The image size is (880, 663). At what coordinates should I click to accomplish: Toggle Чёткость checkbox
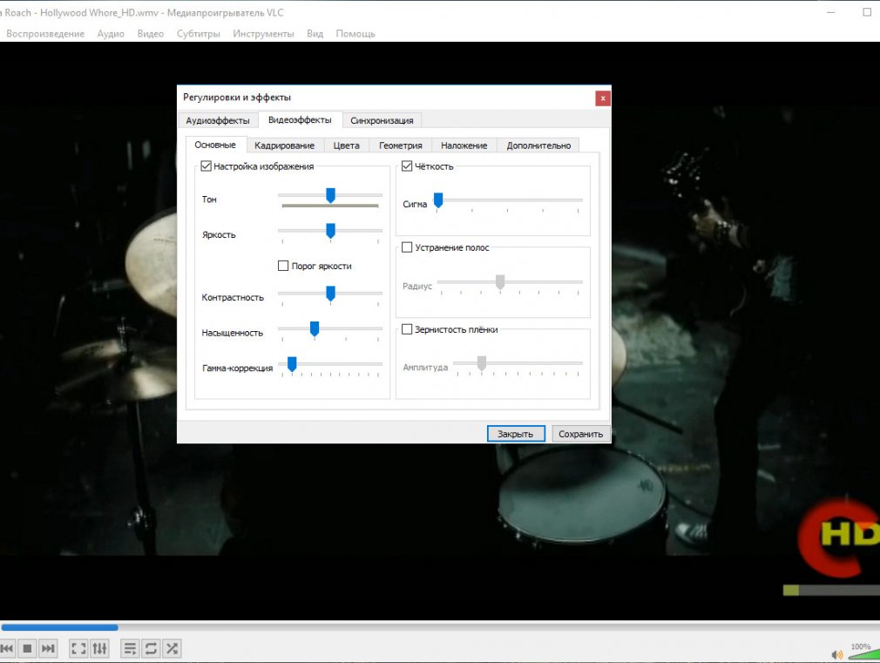[407, 166]
